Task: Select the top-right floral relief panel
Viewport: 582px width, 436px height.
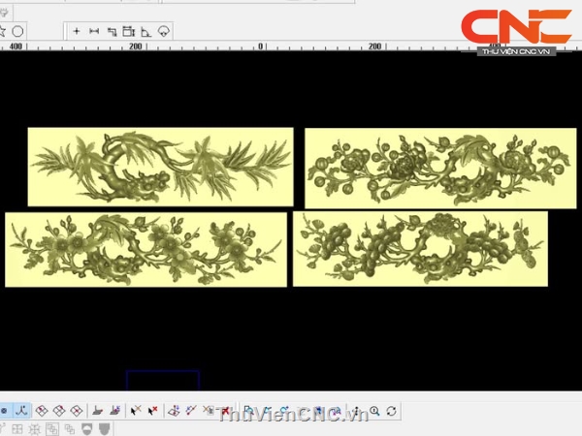Action: coord(437,167)
